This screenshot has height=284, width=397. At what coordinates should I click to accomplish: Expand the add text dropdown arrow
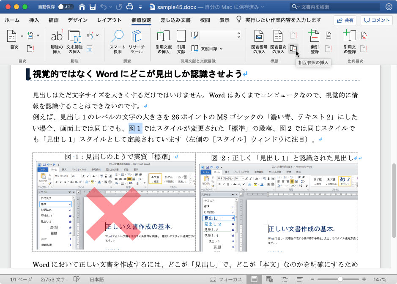38,35
